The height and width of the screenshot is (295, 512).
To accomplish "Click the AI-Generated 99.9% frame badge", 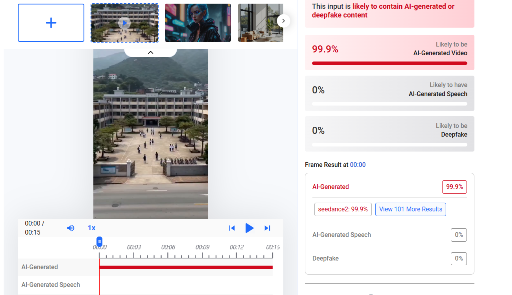I will pyautogui.click(x=454, y=187).
